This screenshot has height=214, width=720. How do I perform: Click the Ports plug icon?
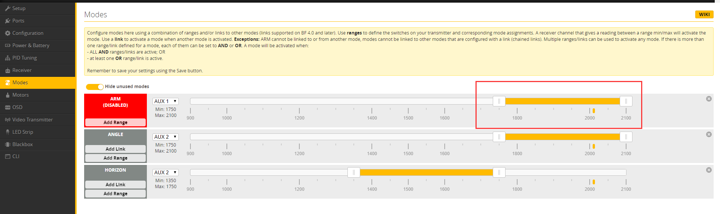coord(8,21)
